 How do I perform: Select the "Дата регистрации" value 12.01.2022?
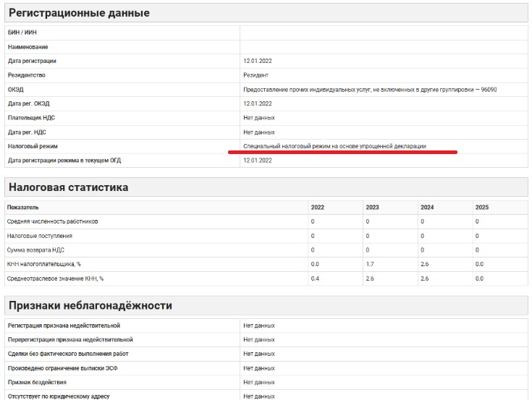tap(257, 61)
